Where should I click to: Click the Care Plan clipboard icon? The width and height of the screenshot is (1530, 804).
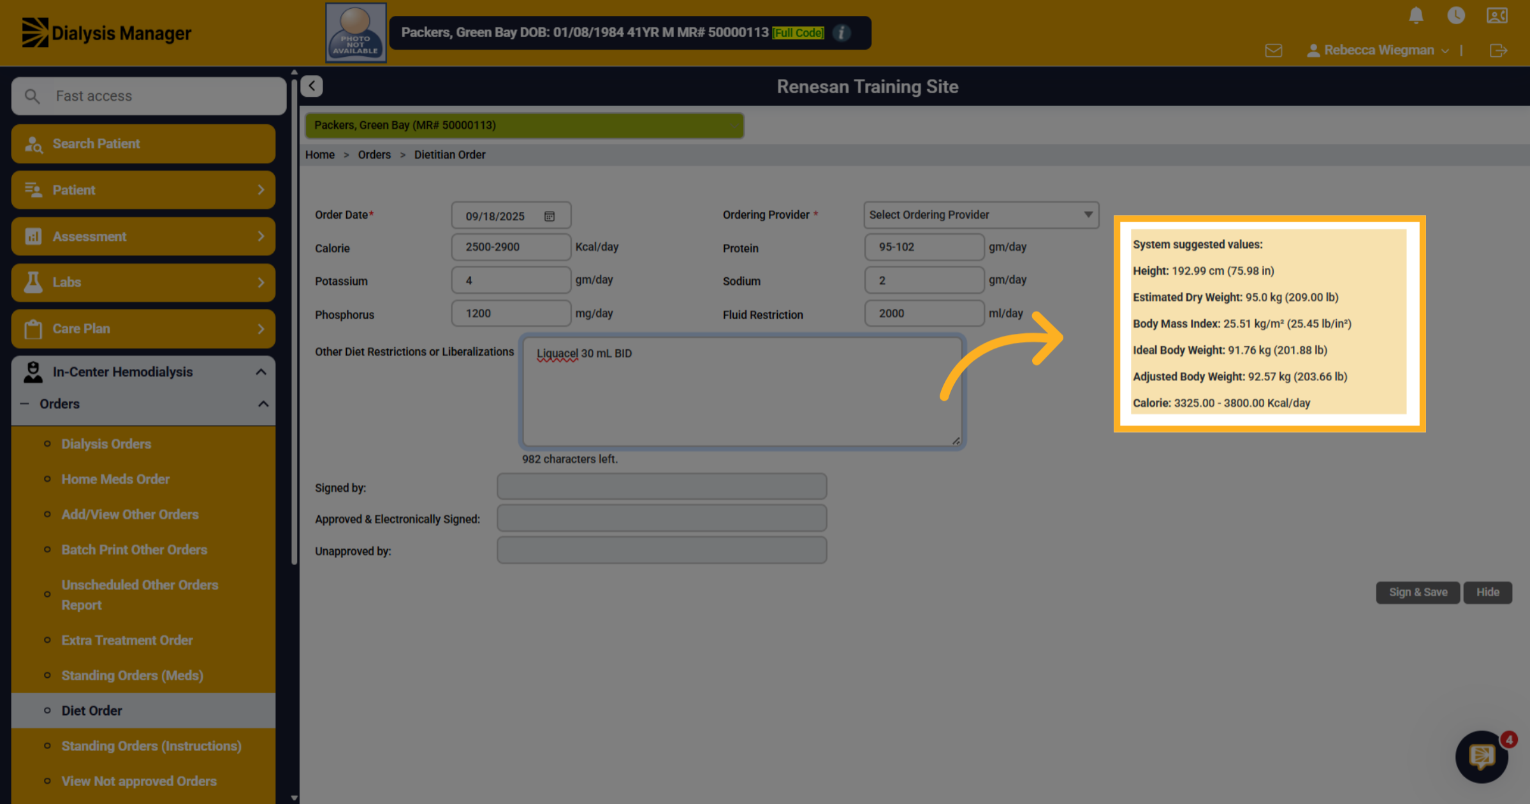coord(33,329)
